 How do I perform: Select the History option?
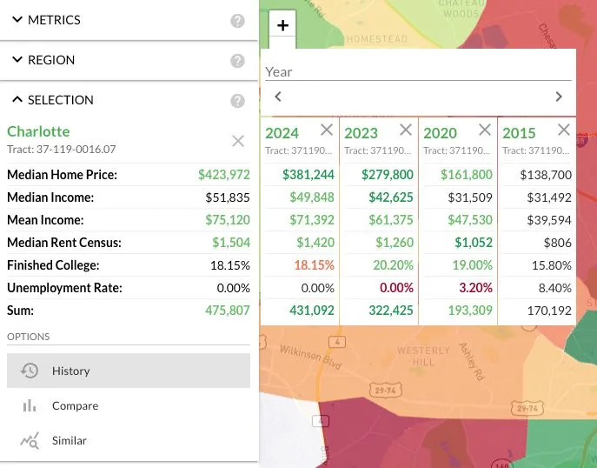[129, 371]
